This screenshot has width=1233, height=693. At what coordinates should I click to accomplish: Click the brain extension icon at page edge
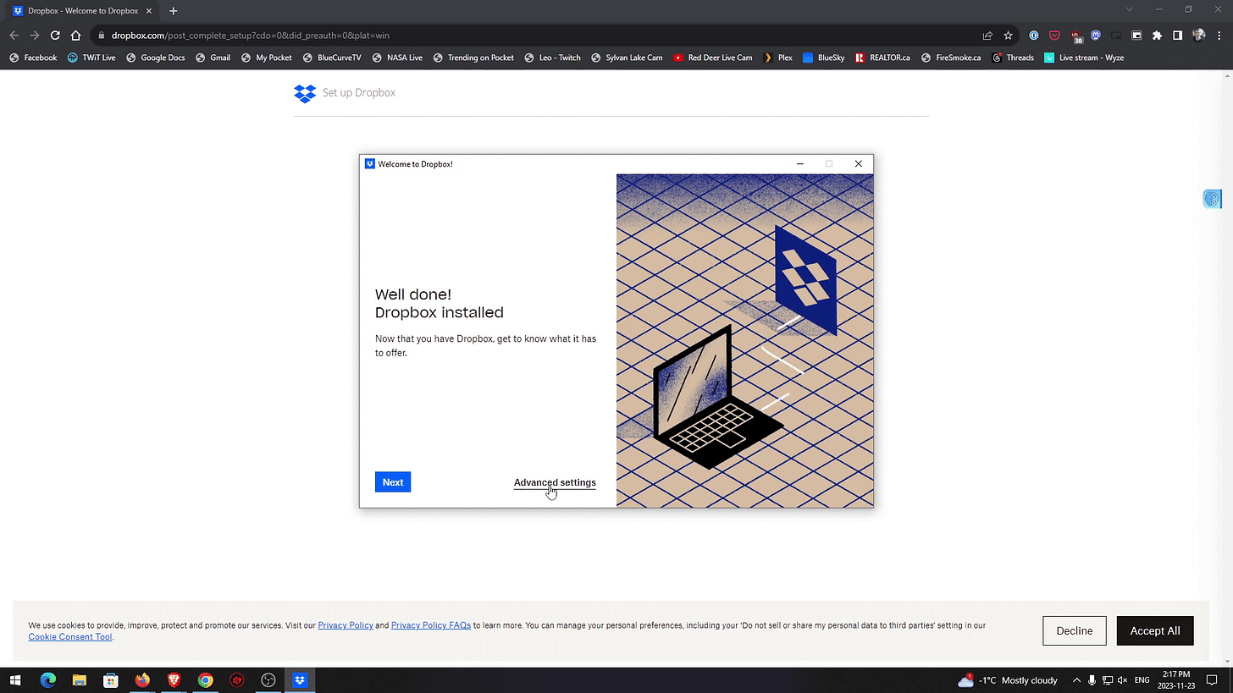tap(1212, 199)
